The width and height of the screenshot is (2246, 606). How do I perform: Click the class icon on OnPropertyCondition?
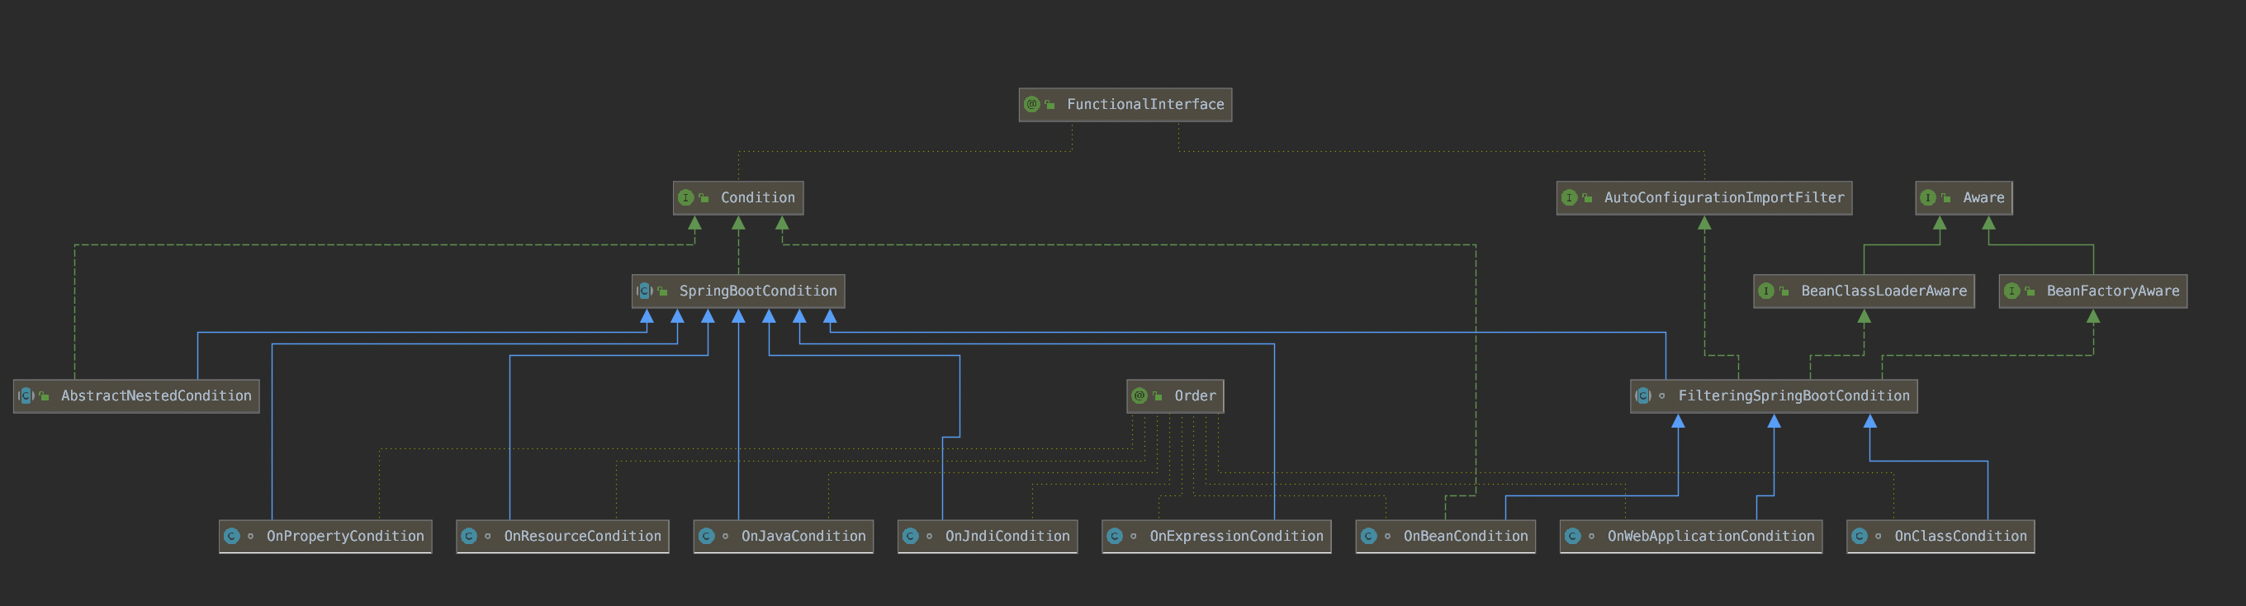coord(231,537)
